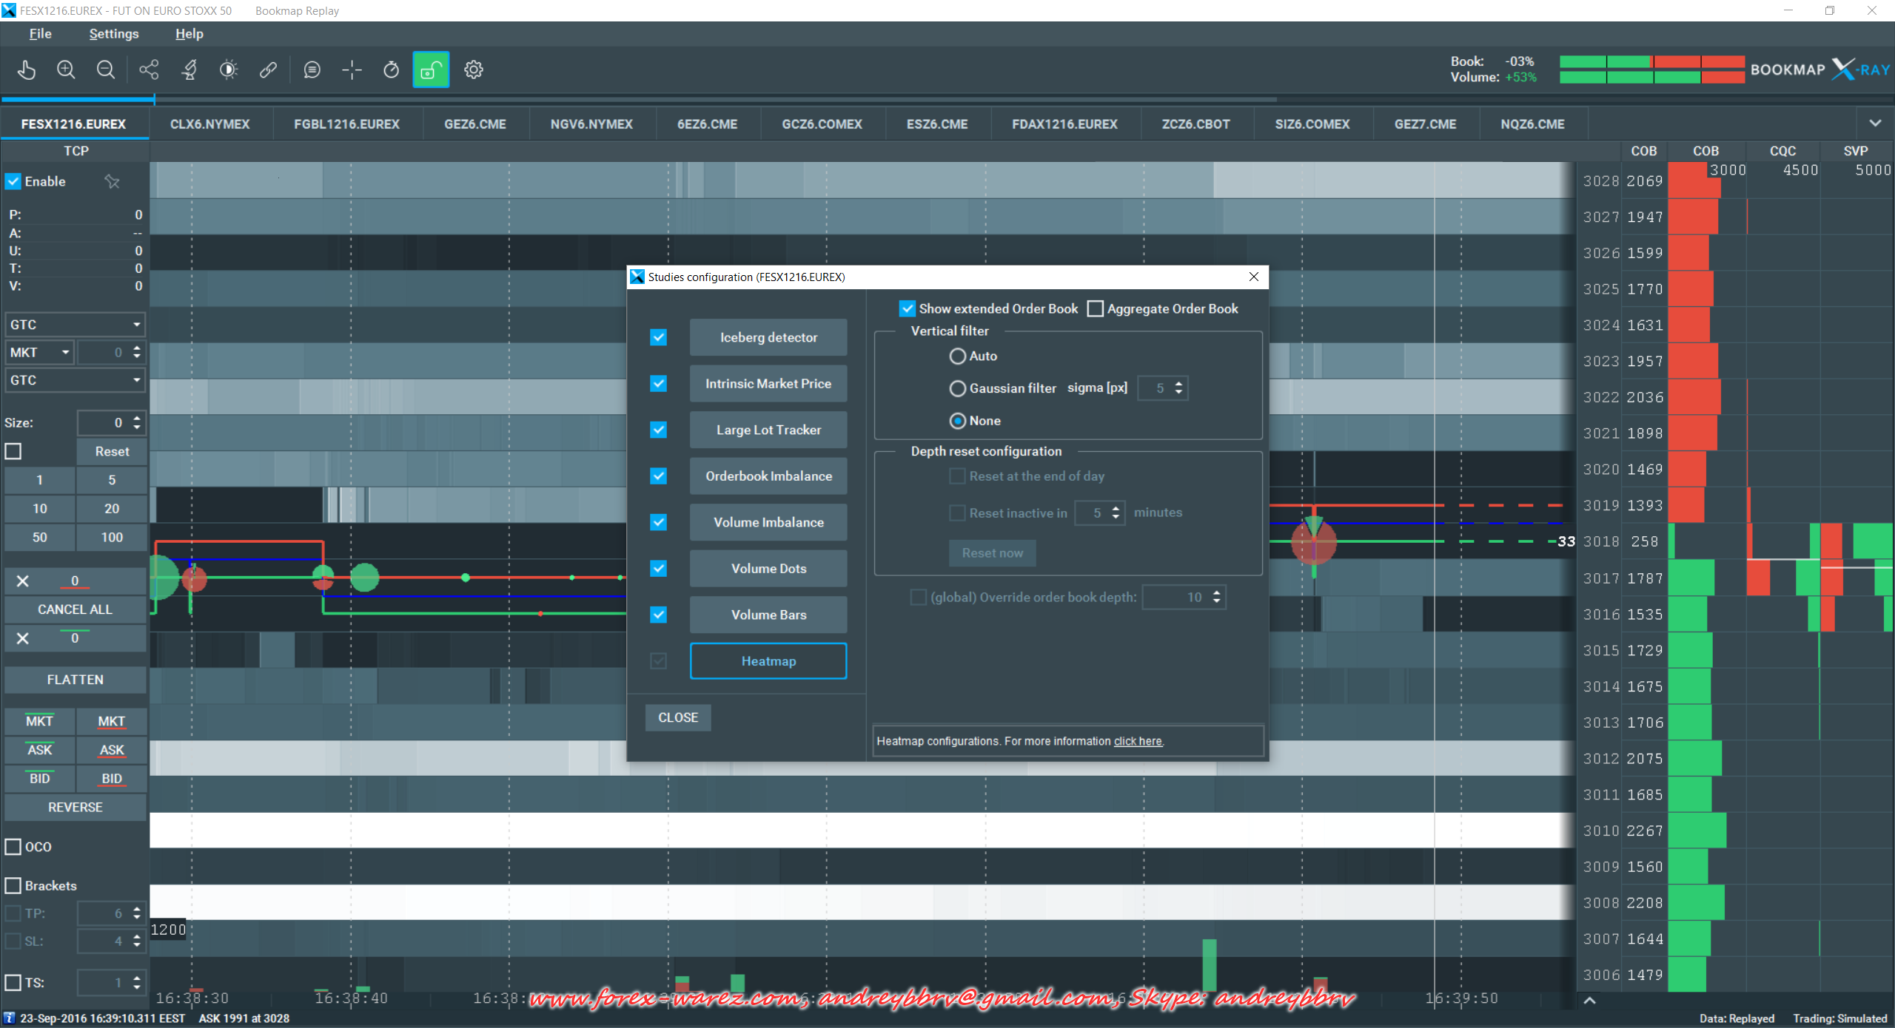1895x1028 pixels.
Task: Click the brightness contrast toolbar icon
Action: click(x=229, y=70)
